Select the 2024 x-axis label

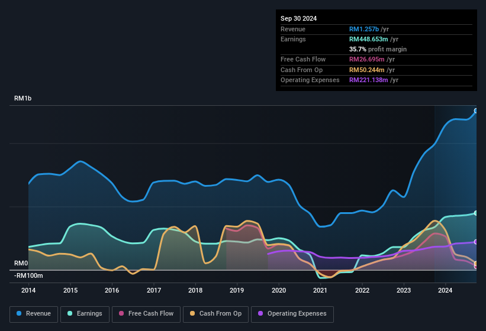coord(445,290)
